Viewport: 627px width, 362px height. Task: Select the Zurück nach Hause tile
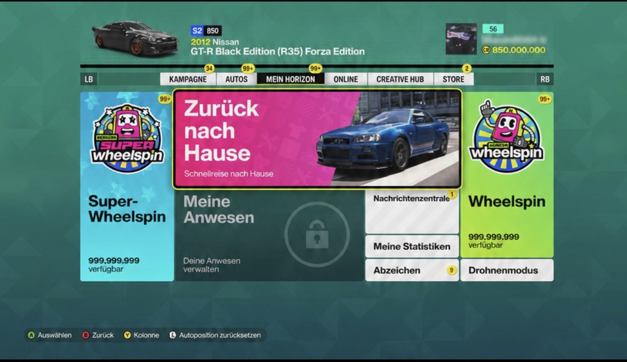[317, 139]
